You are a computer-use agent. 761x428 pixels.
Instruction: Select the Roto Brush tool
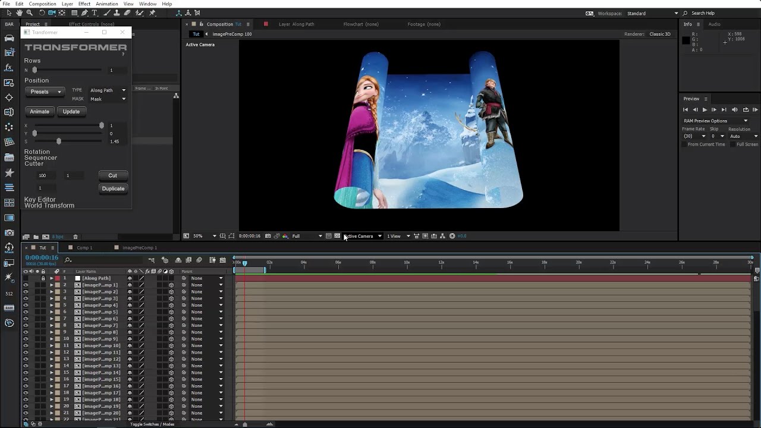(x=140, y=13)
